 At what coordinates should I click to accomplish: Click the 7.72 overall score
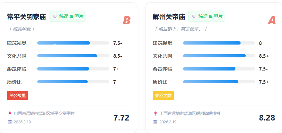pyautogui.click(x=121, y=118)
